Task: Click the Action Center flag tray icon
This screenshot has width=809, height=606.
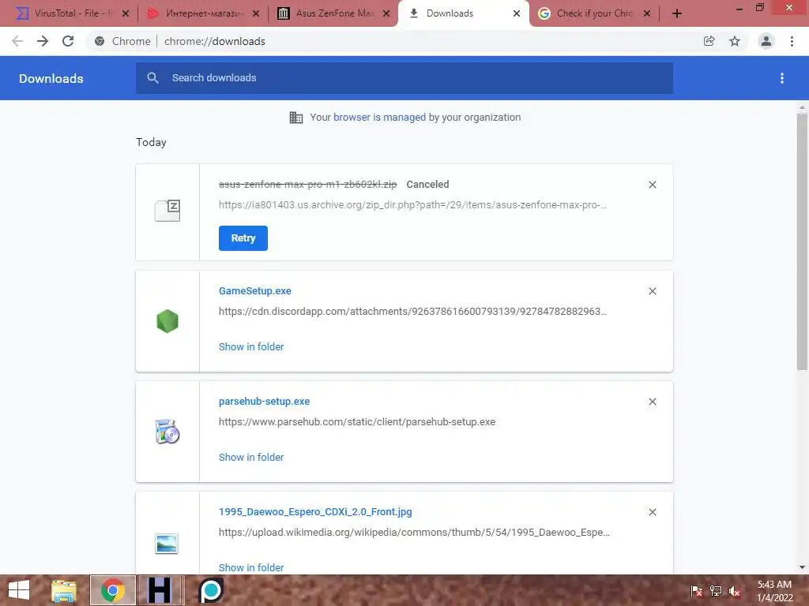Action: tap(697, 590)
